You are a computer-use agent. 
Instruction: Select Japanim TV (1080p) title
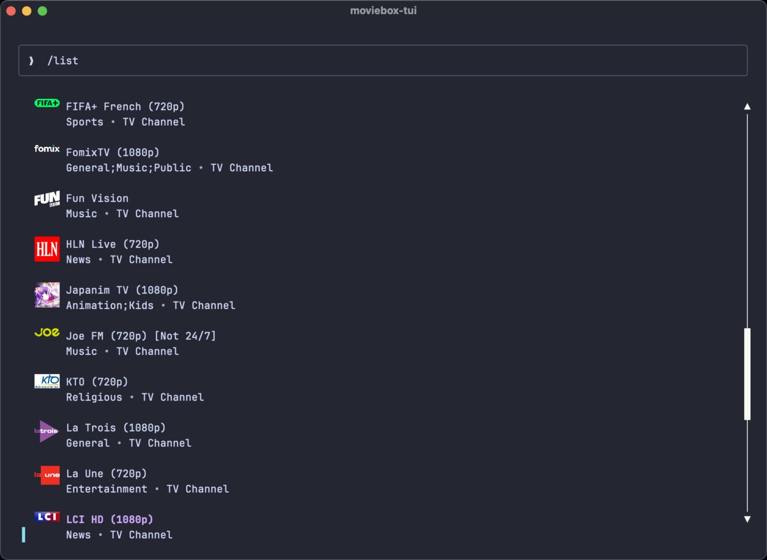pyautogui.click(x=122, y=291)
